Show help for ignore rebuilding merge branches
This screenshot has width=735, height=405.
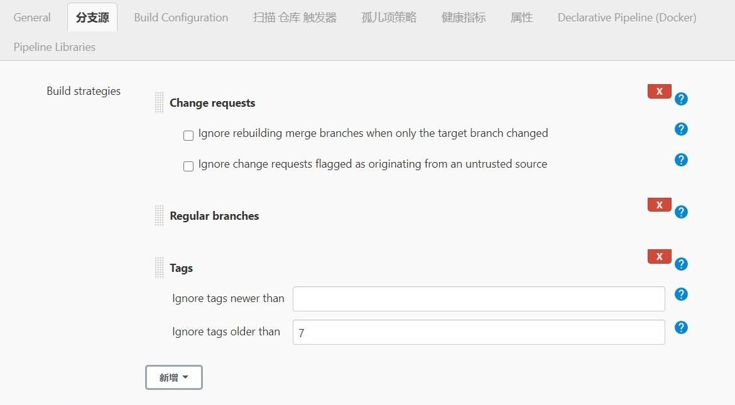681,129
